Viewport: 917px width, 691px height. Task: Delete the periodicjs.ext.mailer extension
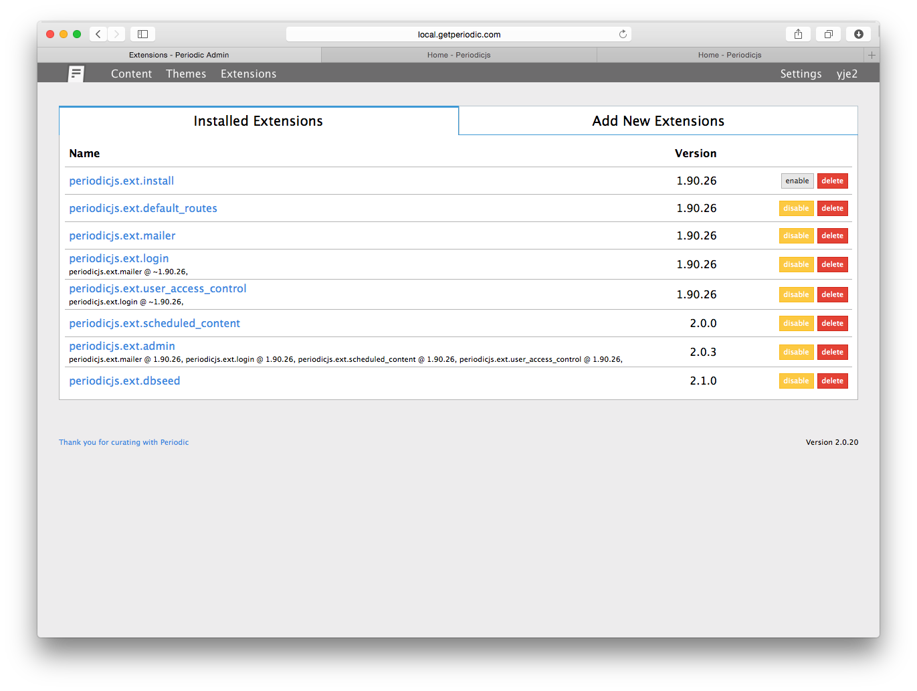833,235
